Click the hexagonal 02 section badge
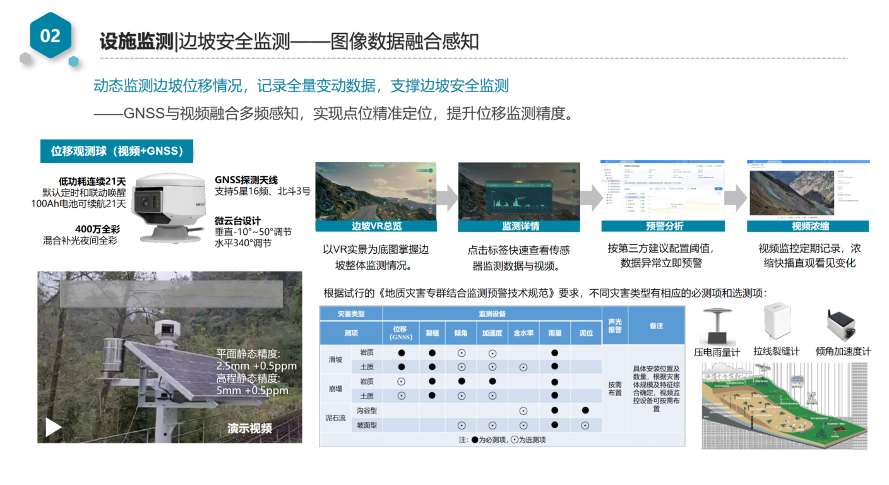Viewport: 889px width, 485px height. [x=51, y=35]
